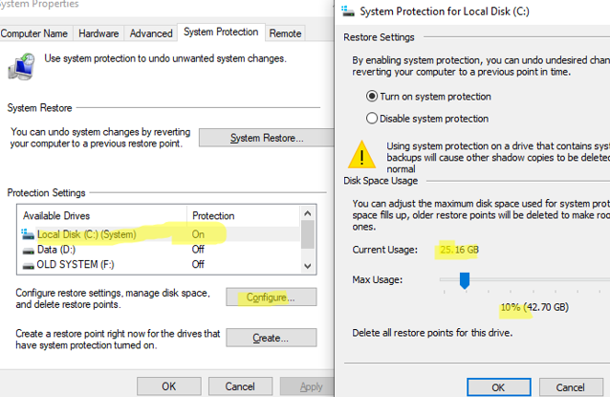This screenshot has width=610, height=397.
Task: Switch to the Computer Name tab
Action: 35,33
